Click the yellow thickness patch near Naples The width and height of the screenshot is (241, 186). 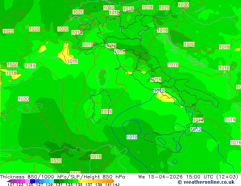pyautogui.click(x=165, y=98)
